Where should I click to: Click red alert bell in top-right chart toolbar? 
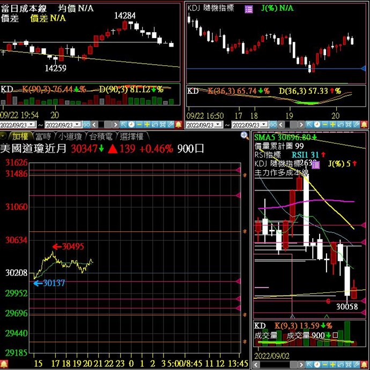(364, 125)
